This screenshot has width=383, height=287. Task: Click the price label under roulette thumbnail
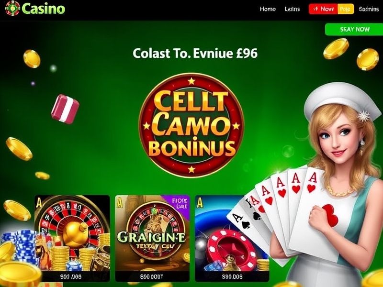point(71,276)
